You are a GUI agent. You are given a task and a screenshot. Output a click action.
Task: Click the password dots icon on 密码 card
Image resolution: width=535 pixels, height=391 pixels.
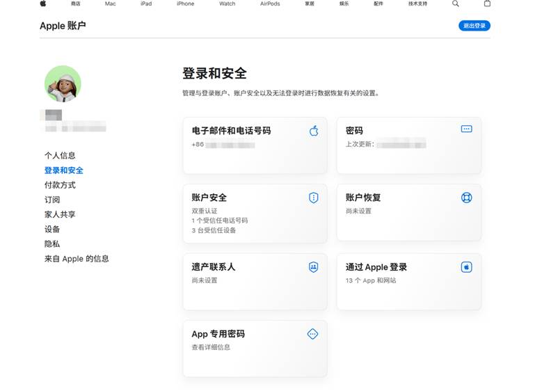pyautogui.click(x=466, y=129)
